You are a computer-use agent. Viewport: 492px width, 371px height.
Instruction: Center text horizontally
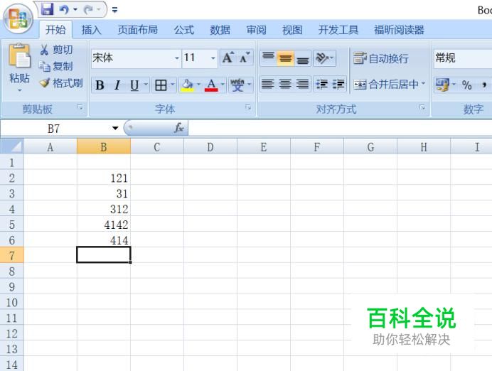(x=285, y=84)
